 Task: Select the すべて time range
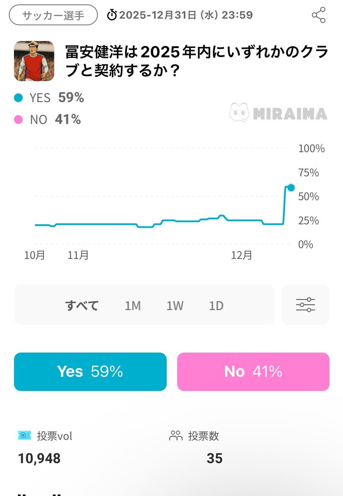[x=82, y=306]
